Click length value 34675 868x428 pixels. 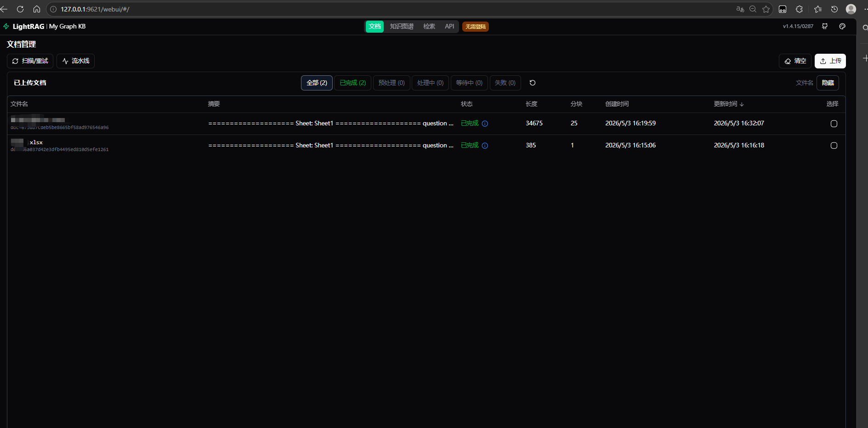pyautogui.click(x=534, y=124)
